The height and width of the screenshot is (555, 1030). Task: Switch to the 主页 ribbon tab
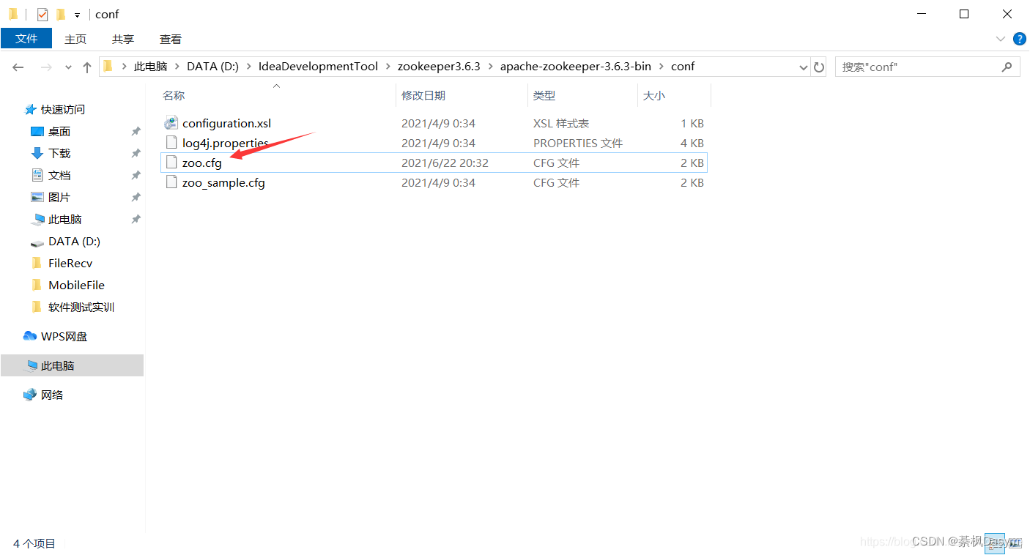click(x=75, y=39)
